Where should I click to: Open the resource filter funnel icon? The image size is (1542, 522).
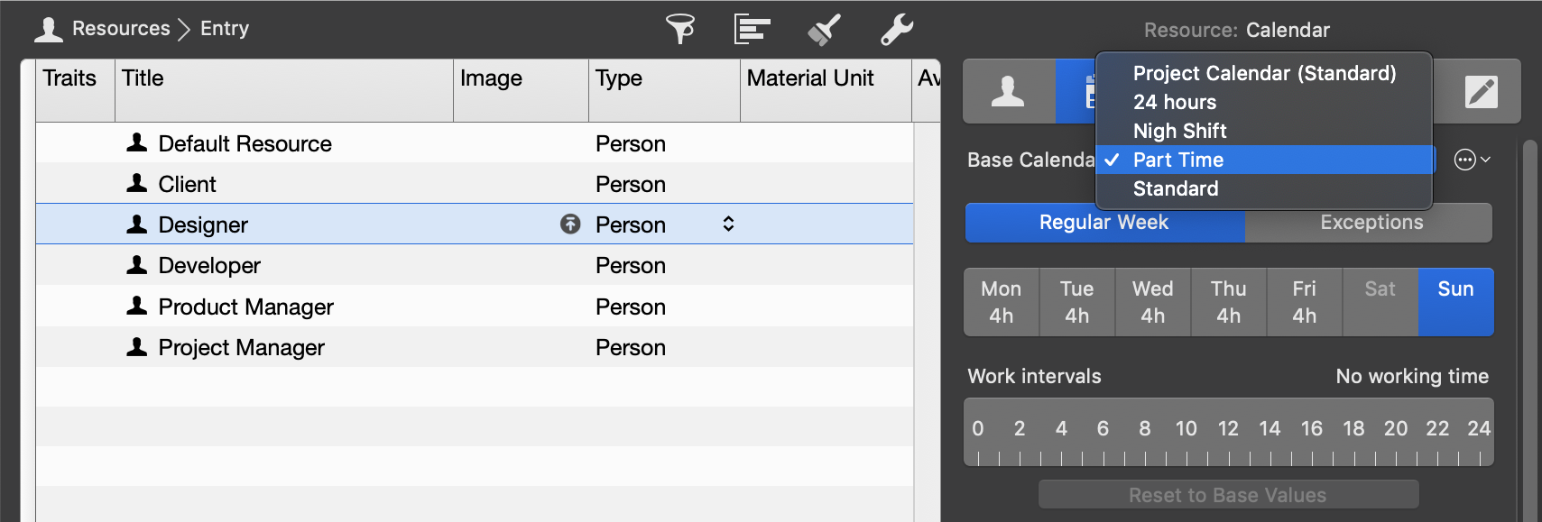point(681,29)
